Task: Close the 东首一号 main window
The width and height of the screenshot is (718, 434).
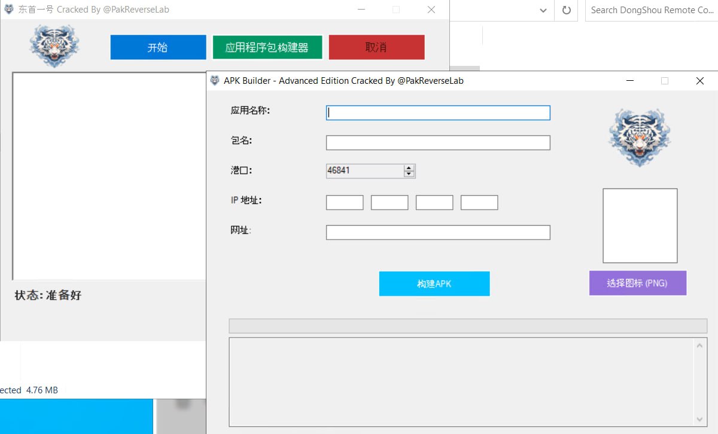Action: point(431,10)
